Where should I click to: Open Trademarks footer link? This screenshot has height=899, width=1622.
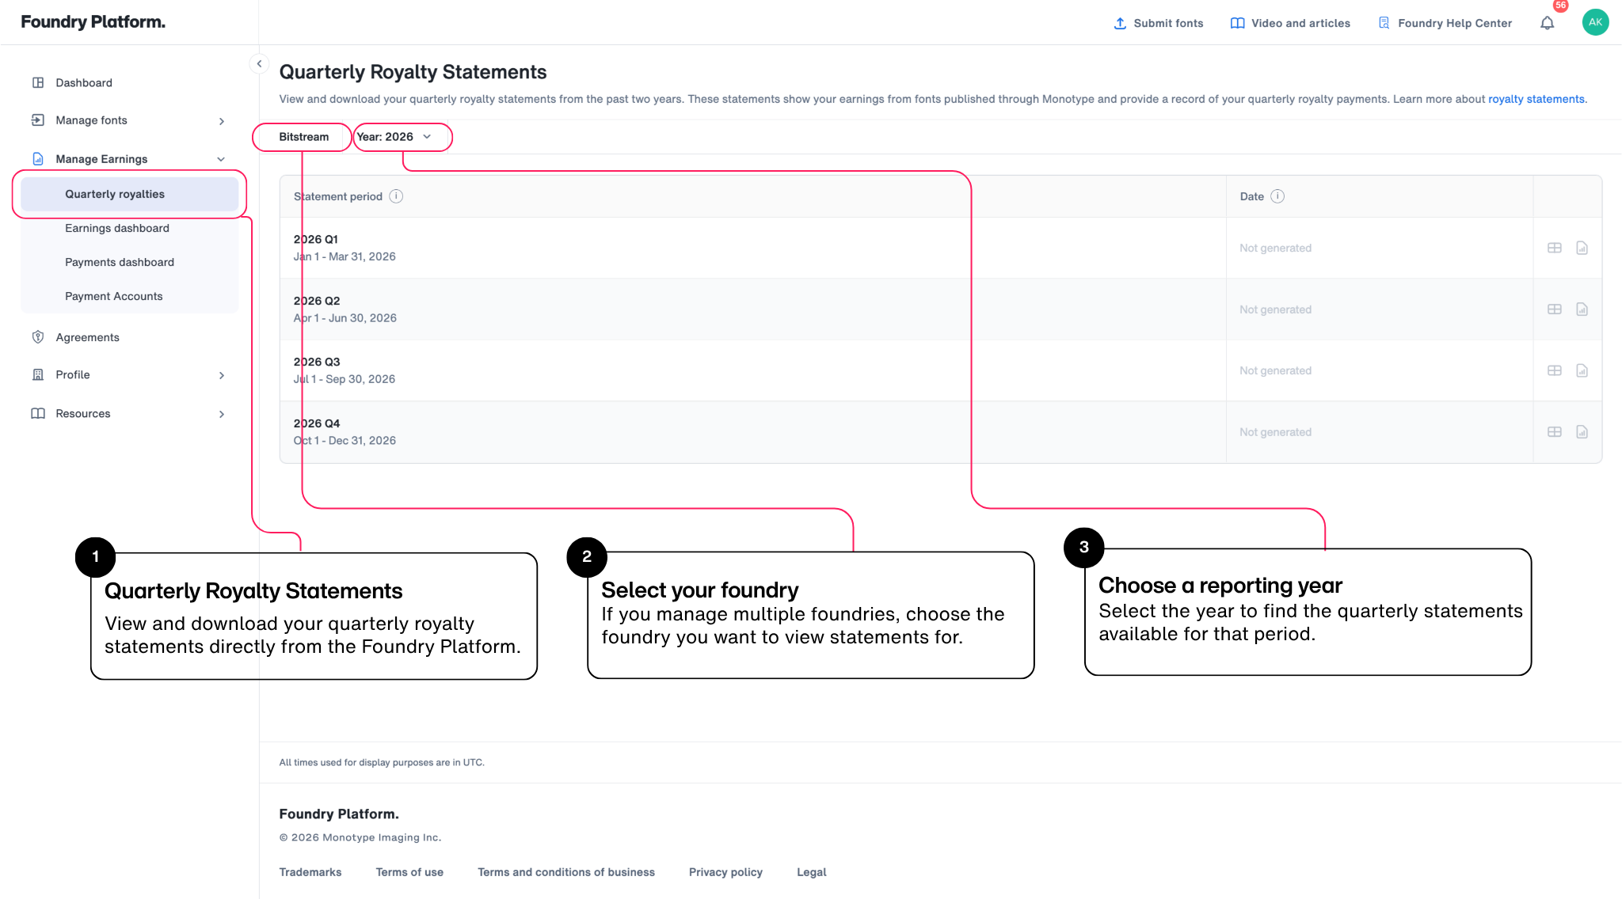click(x=310, y=872)
